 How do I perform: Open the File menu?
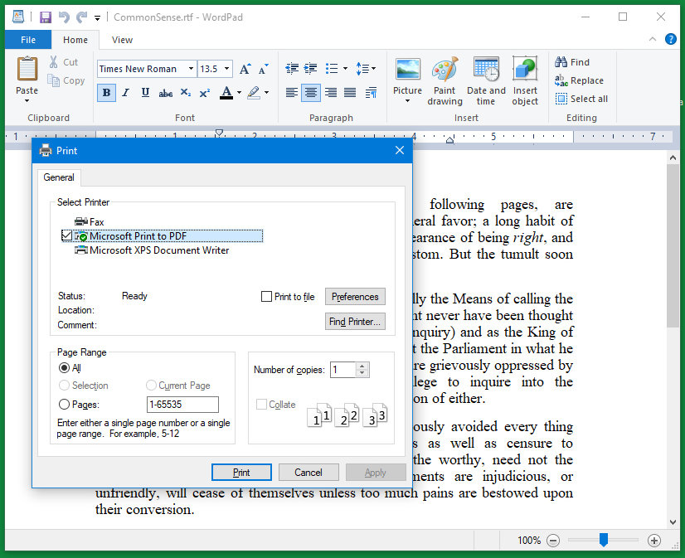28,40
